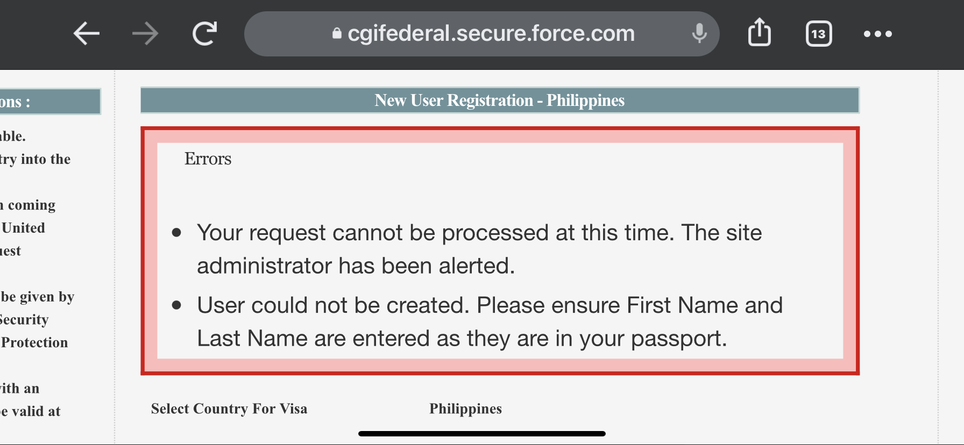Image resolution: width=964 pixels, height=445 pixels.
Task: Tap the 'Protection' sidebar text
Action: 34,342
